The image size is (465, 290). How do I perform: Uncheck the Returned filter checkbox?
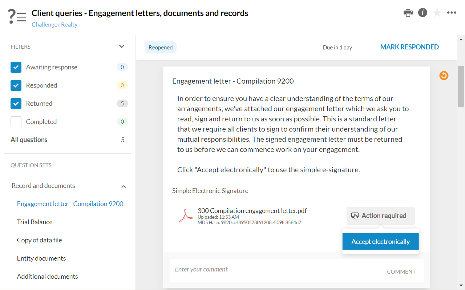click(x=16, y=103)
